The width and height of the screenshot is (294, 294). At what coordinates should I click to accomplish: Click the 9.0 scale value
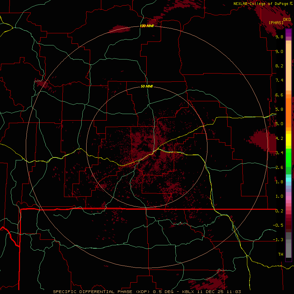coord(279,51)
